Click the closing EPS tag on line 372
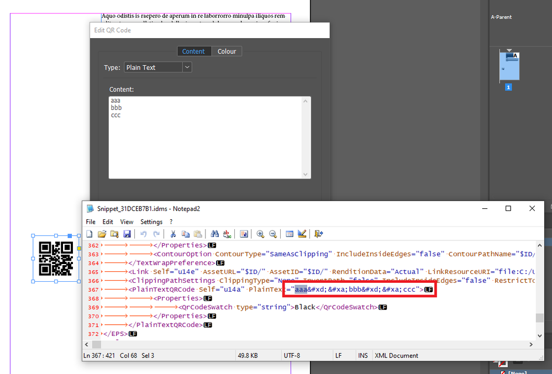 click(115, 334)
